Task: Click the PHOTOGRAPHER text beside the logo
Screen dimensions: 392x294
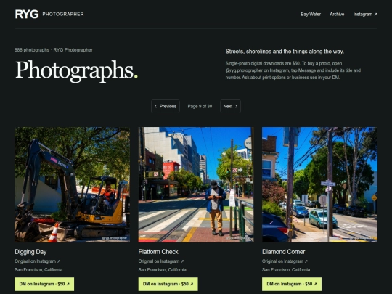Action: tap(63, 14)
